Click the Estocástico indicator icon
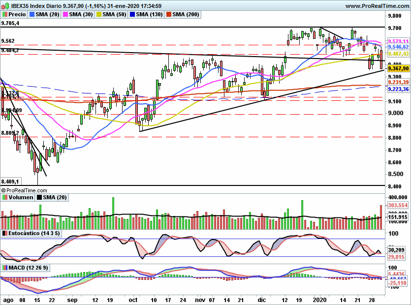This screenshot has width=411, height=305. point(5,233)
